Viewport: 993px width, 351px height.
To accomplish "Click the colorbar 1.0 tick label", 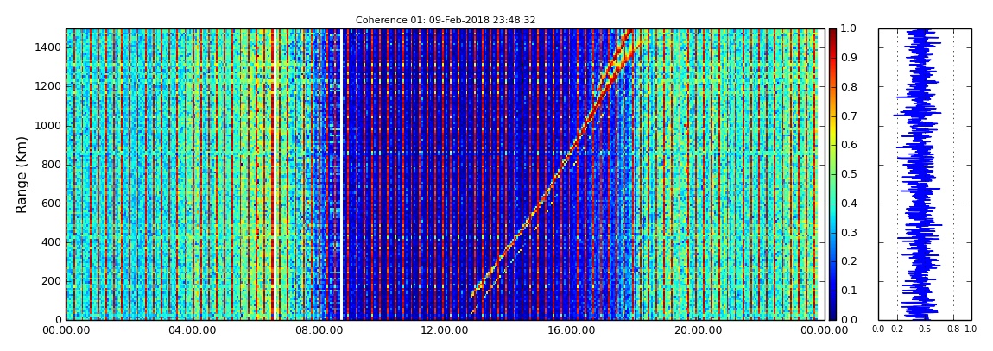I will point(847,29).
